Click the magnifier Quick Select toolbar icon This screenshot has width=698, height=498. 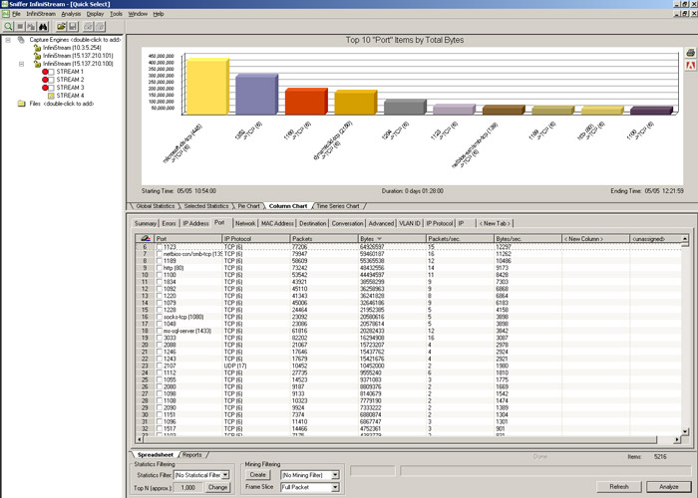click(x=8, y=27)
